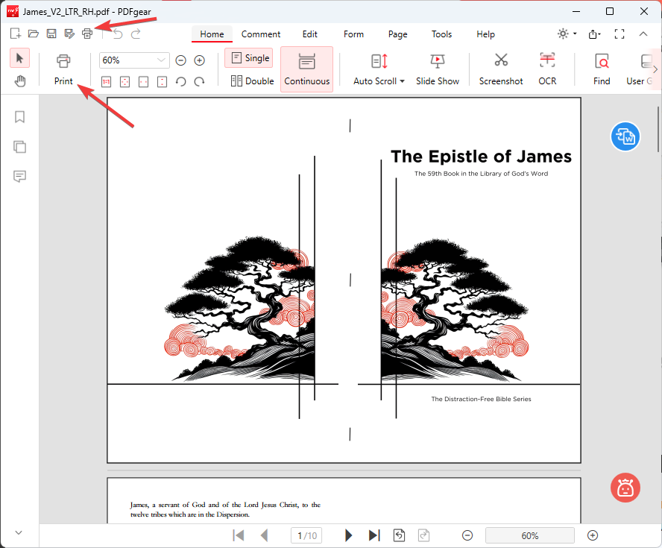
Task: Click the large Print button
Action: coord(63,69)
